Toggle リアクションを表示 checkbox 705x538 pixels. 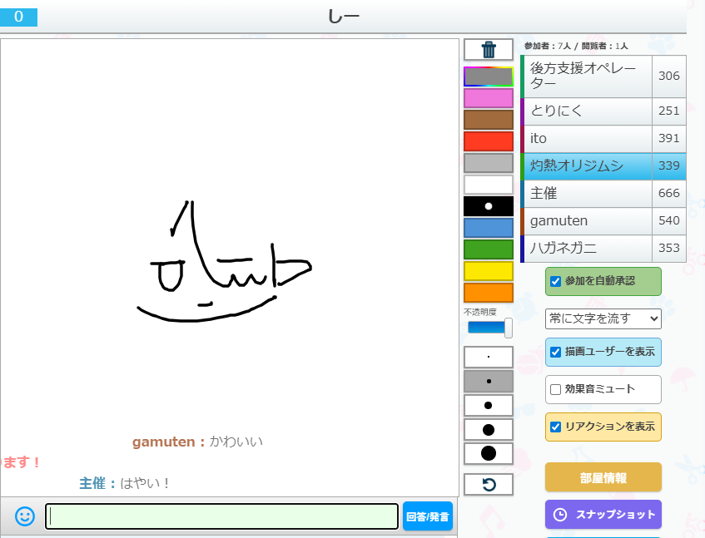555,427
